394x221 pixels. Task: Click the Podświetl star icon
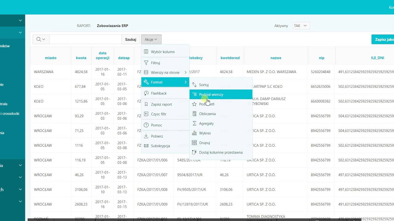194,104
